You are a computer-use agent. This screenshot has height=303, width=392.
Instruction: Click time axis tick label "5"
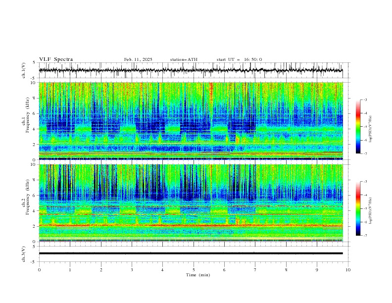pyautogui.click(x=194, y=270)
